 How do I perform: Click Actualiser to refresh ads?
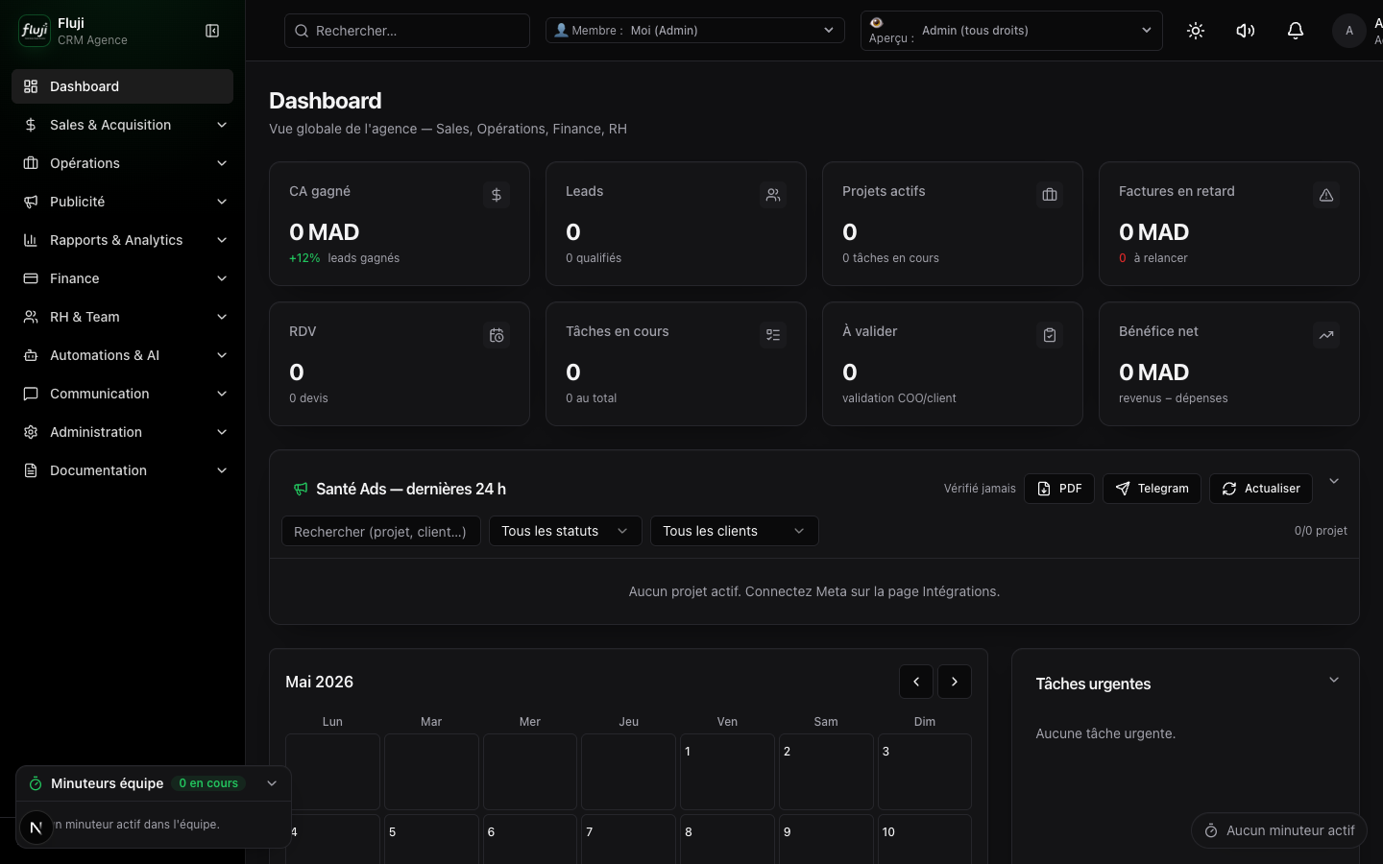[1261, 489]
